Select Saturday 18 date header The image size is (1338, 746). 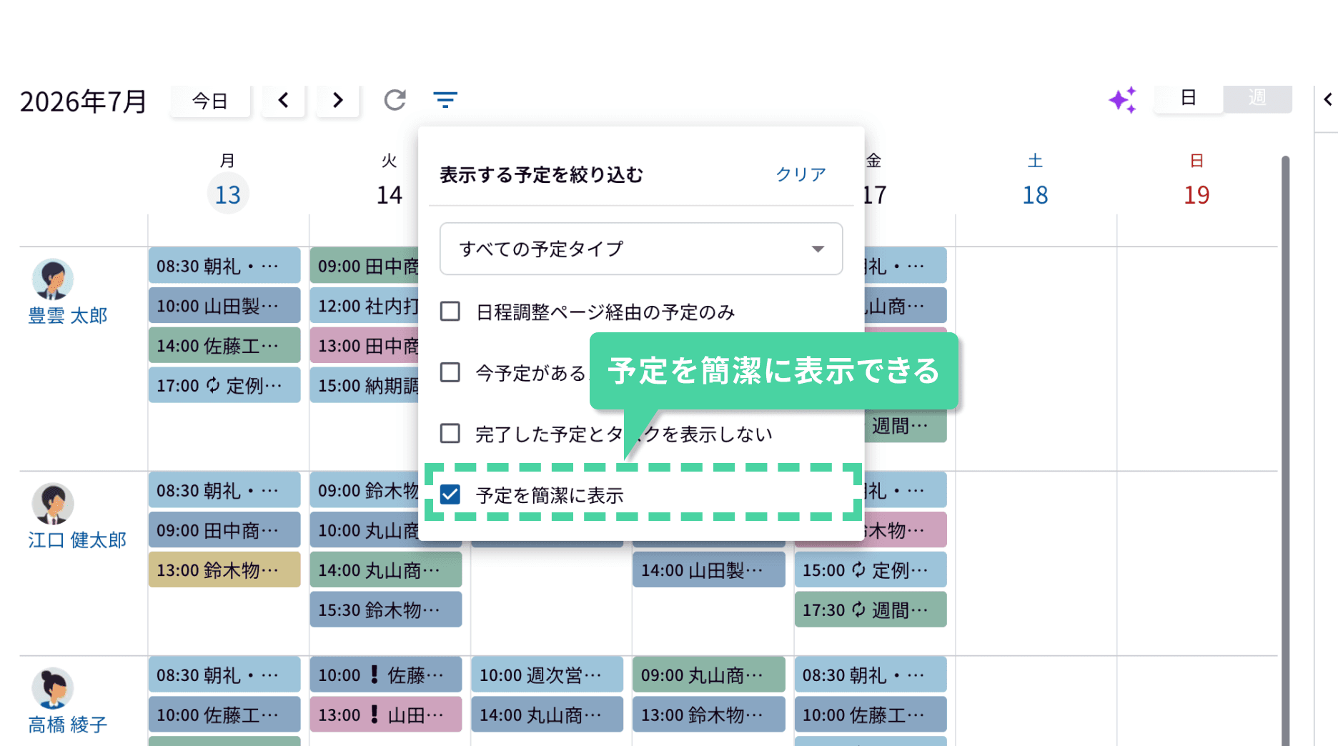click(x=1035, y=194)
